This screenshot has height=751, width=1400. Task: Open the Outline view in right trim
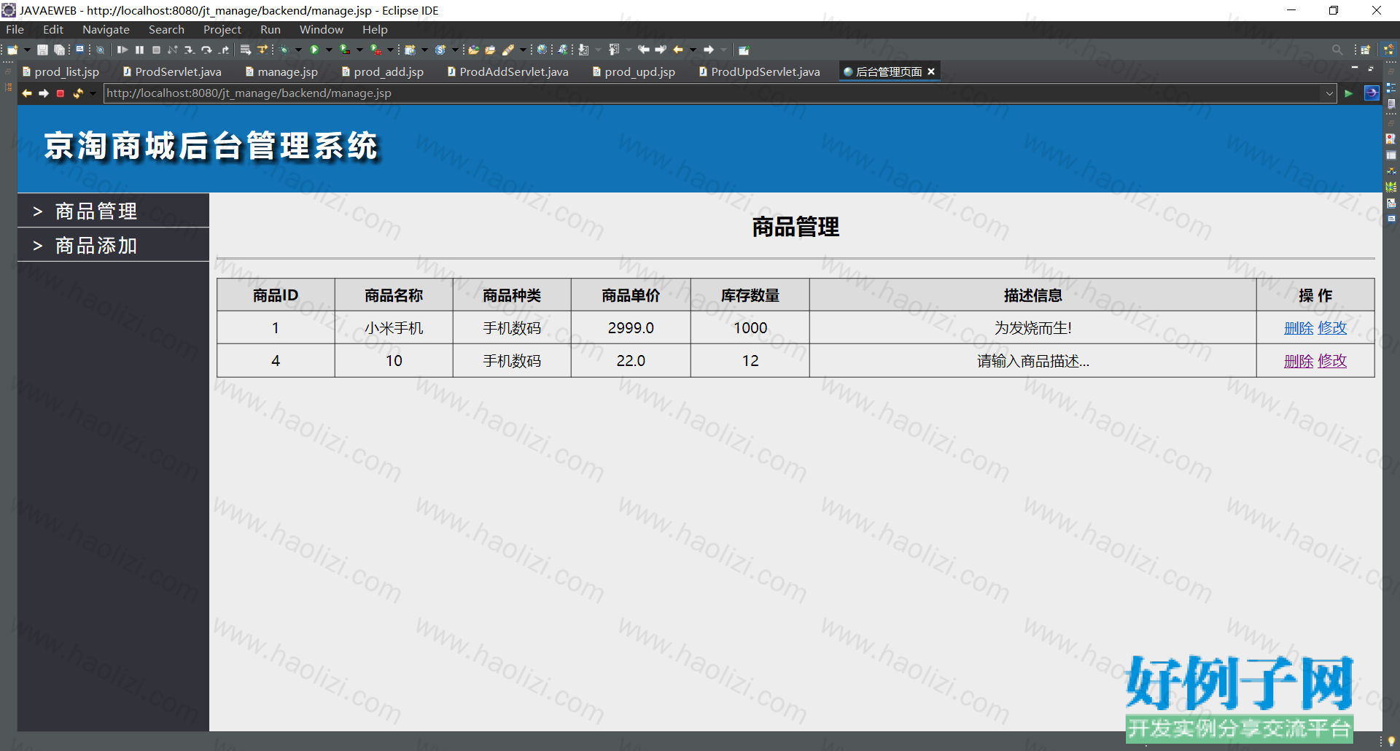[x=1391, y=87]
